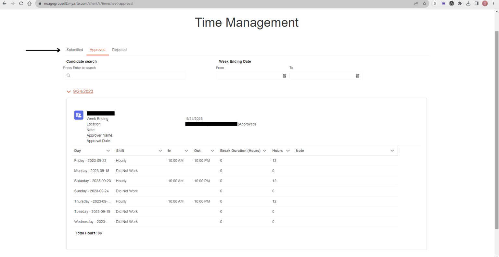Open the 9/24/2023 timesheet link
Screen dimensions: 499x257
click(x=83, y=92)
